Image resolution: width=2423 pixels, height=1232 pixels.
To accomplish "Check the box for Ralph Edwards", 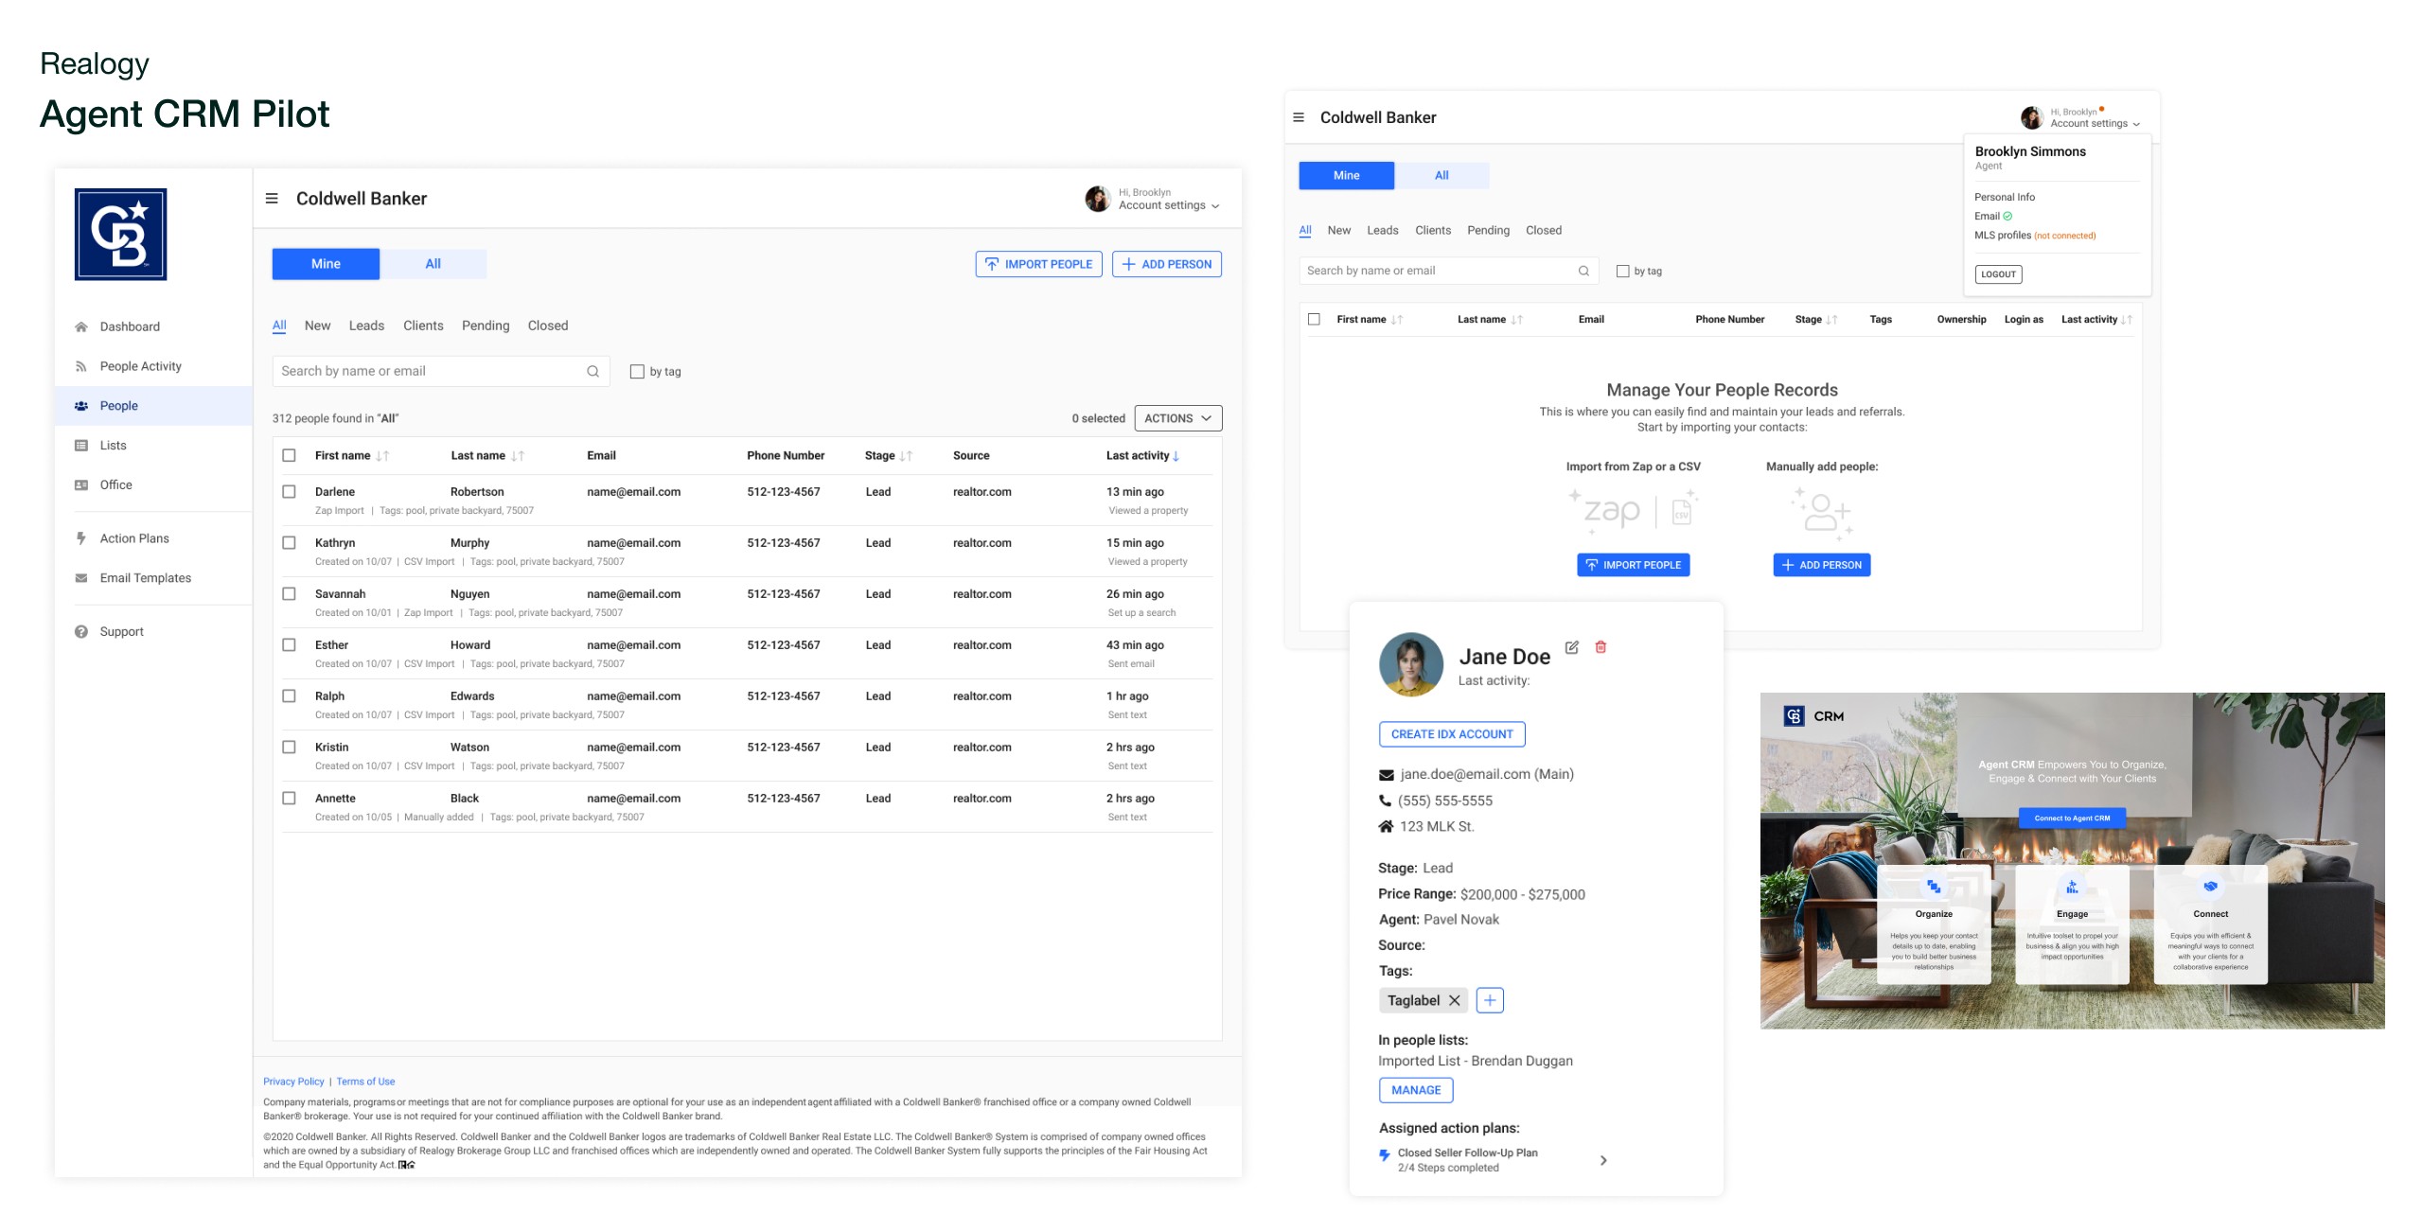I will [290, 696].
